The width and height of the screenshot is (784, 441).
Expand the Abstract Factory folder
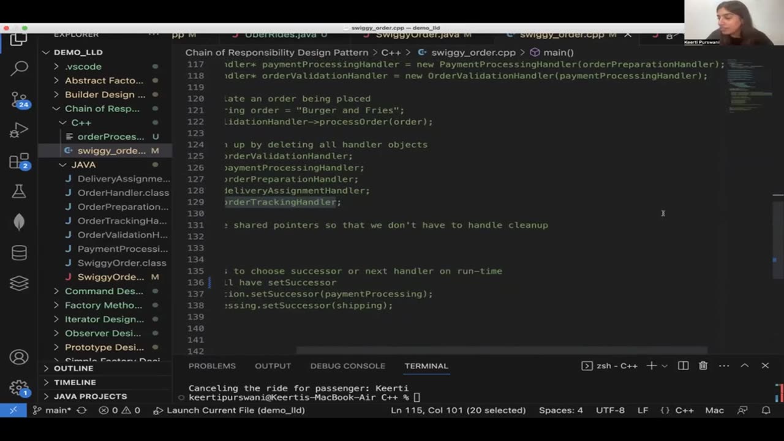tap(105, 80)
